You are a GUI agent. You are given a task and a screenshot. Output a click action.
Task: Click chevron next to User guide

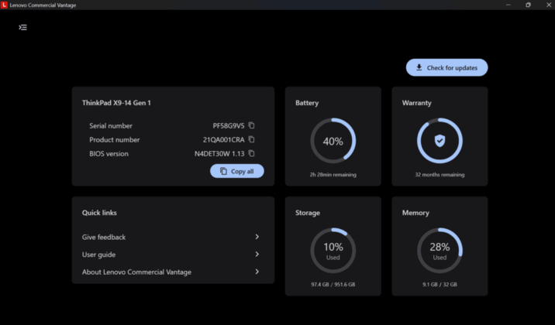(257, 254)
